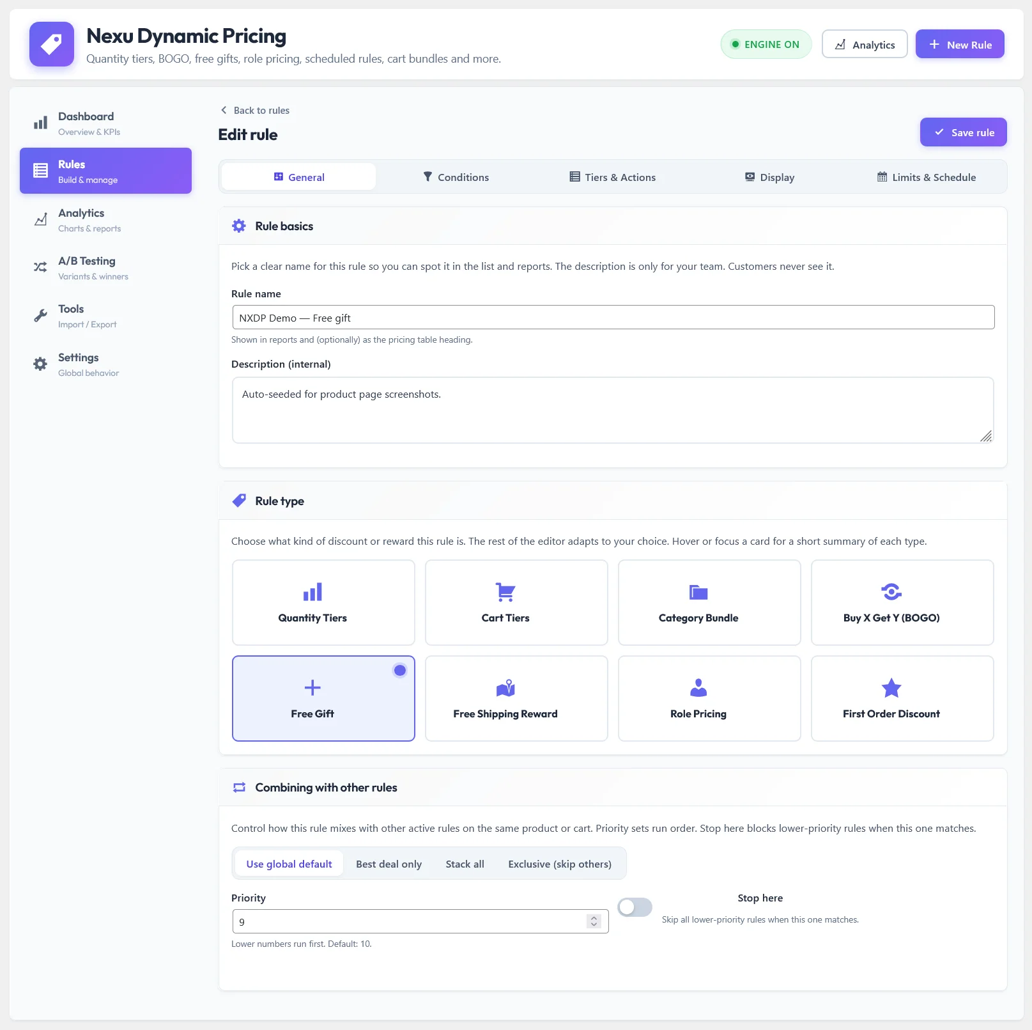Click the Rule type tag icon
Viewport: 1032px width, 1030px height.
pos(239,501)
